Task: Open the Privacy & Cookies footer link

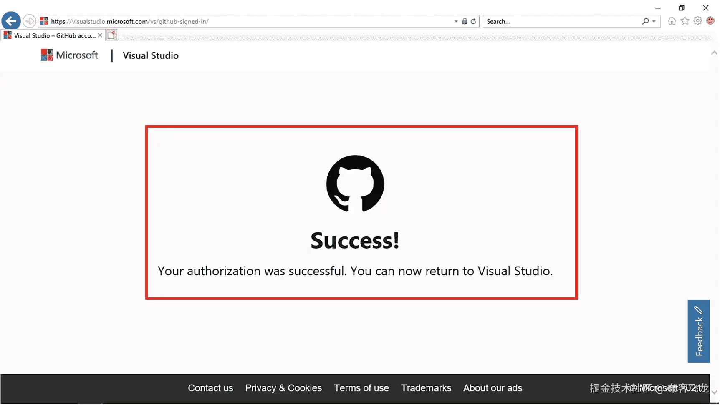Action: [x=283, y=388]
